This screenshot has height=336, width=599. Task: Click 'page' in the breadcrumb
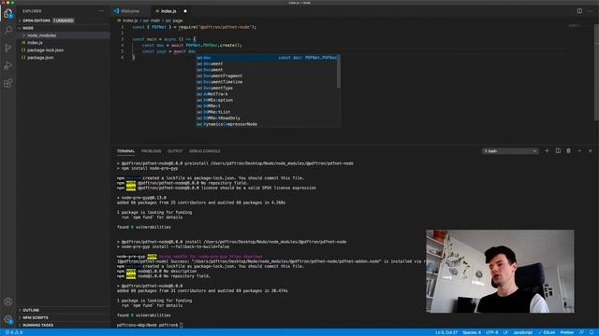pyautogui.click(x=178, y=21)
